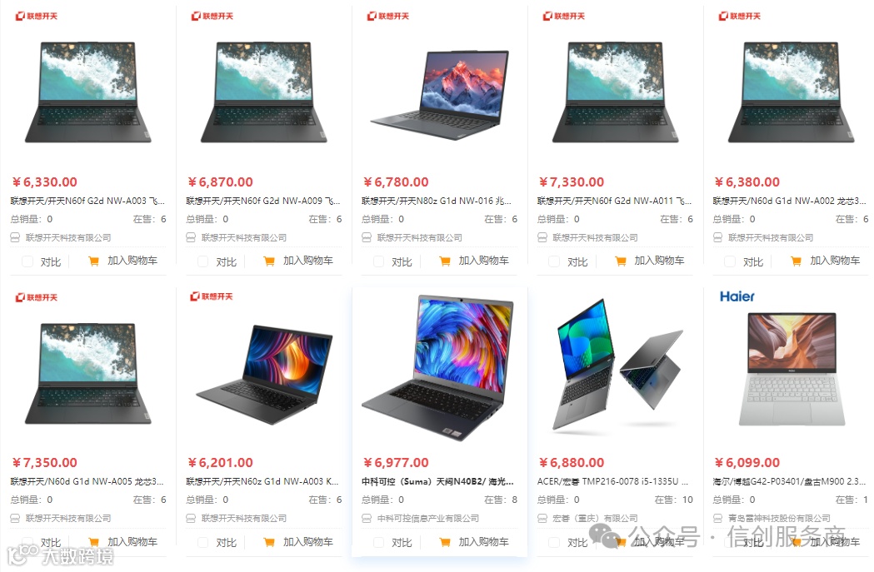Screen dimensions: 874x572
Task: Click the cart icon for the ¥6,380.00 laptop
Action: (796, 261)
